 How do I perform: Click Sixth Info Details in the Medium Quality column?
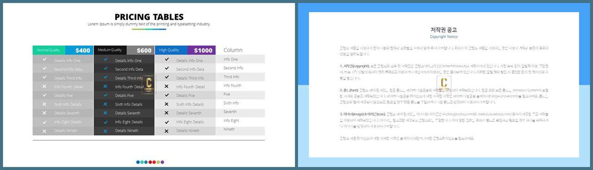129,105
